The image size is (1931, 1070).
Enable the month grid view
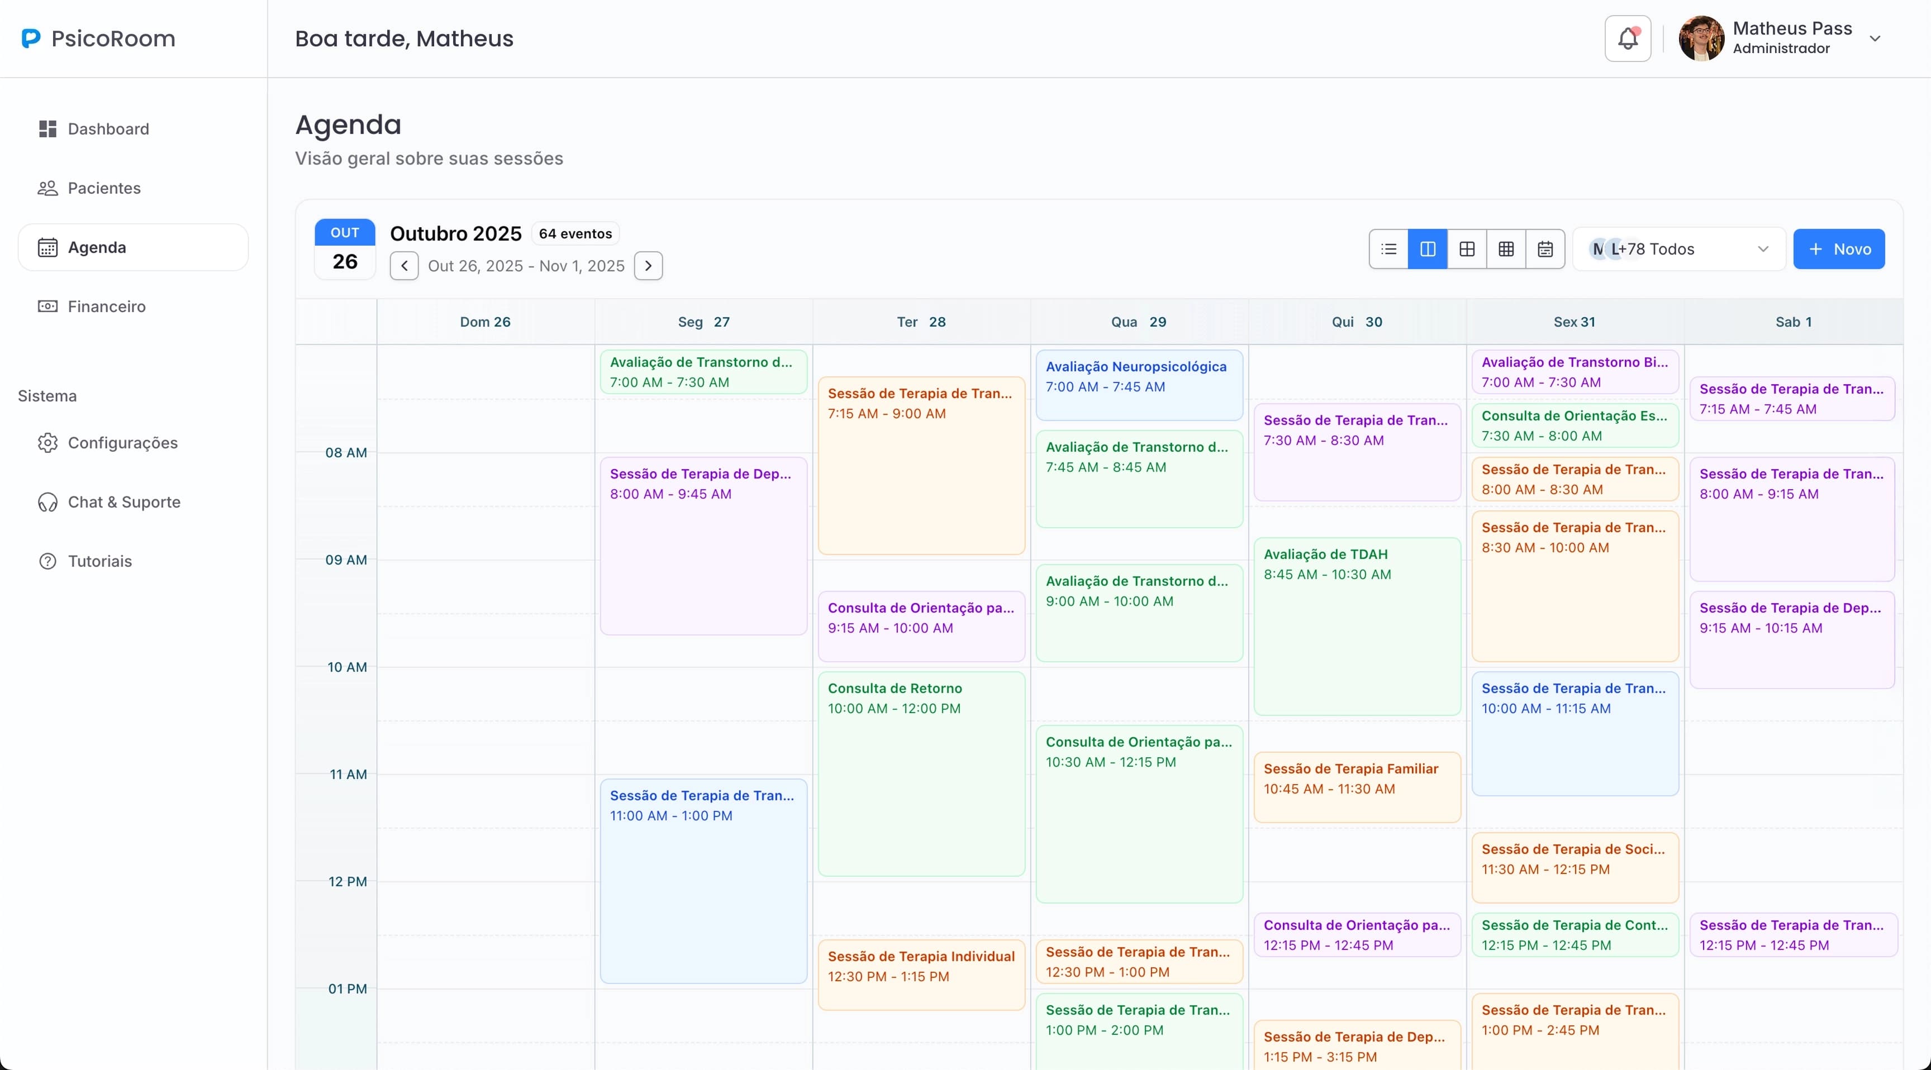tap(1506, 249)
